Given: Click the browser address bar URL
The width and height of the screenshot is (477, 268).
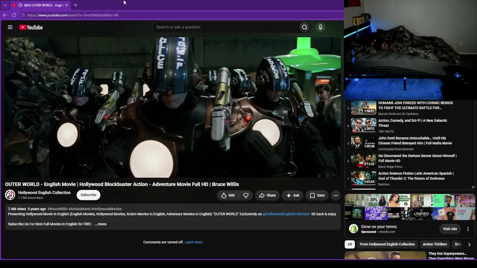Looking at the screenshot, I should pos(73,15).
